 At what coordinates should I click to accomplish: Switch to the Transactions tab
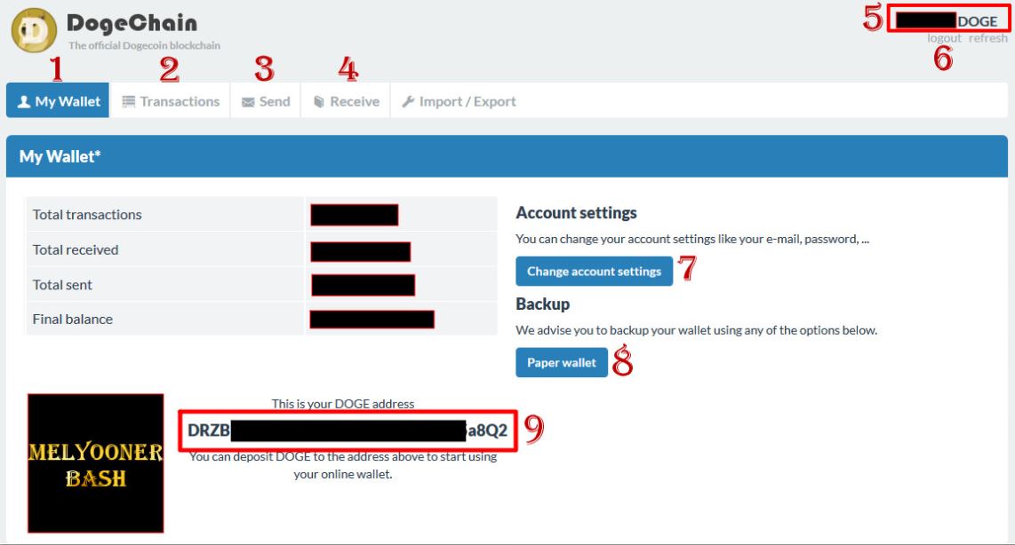(x=171, y=101)
